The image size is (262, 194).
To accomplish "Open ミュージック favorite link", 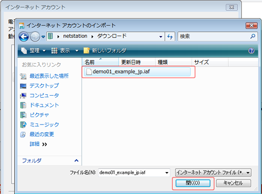I will click(44, 124).
